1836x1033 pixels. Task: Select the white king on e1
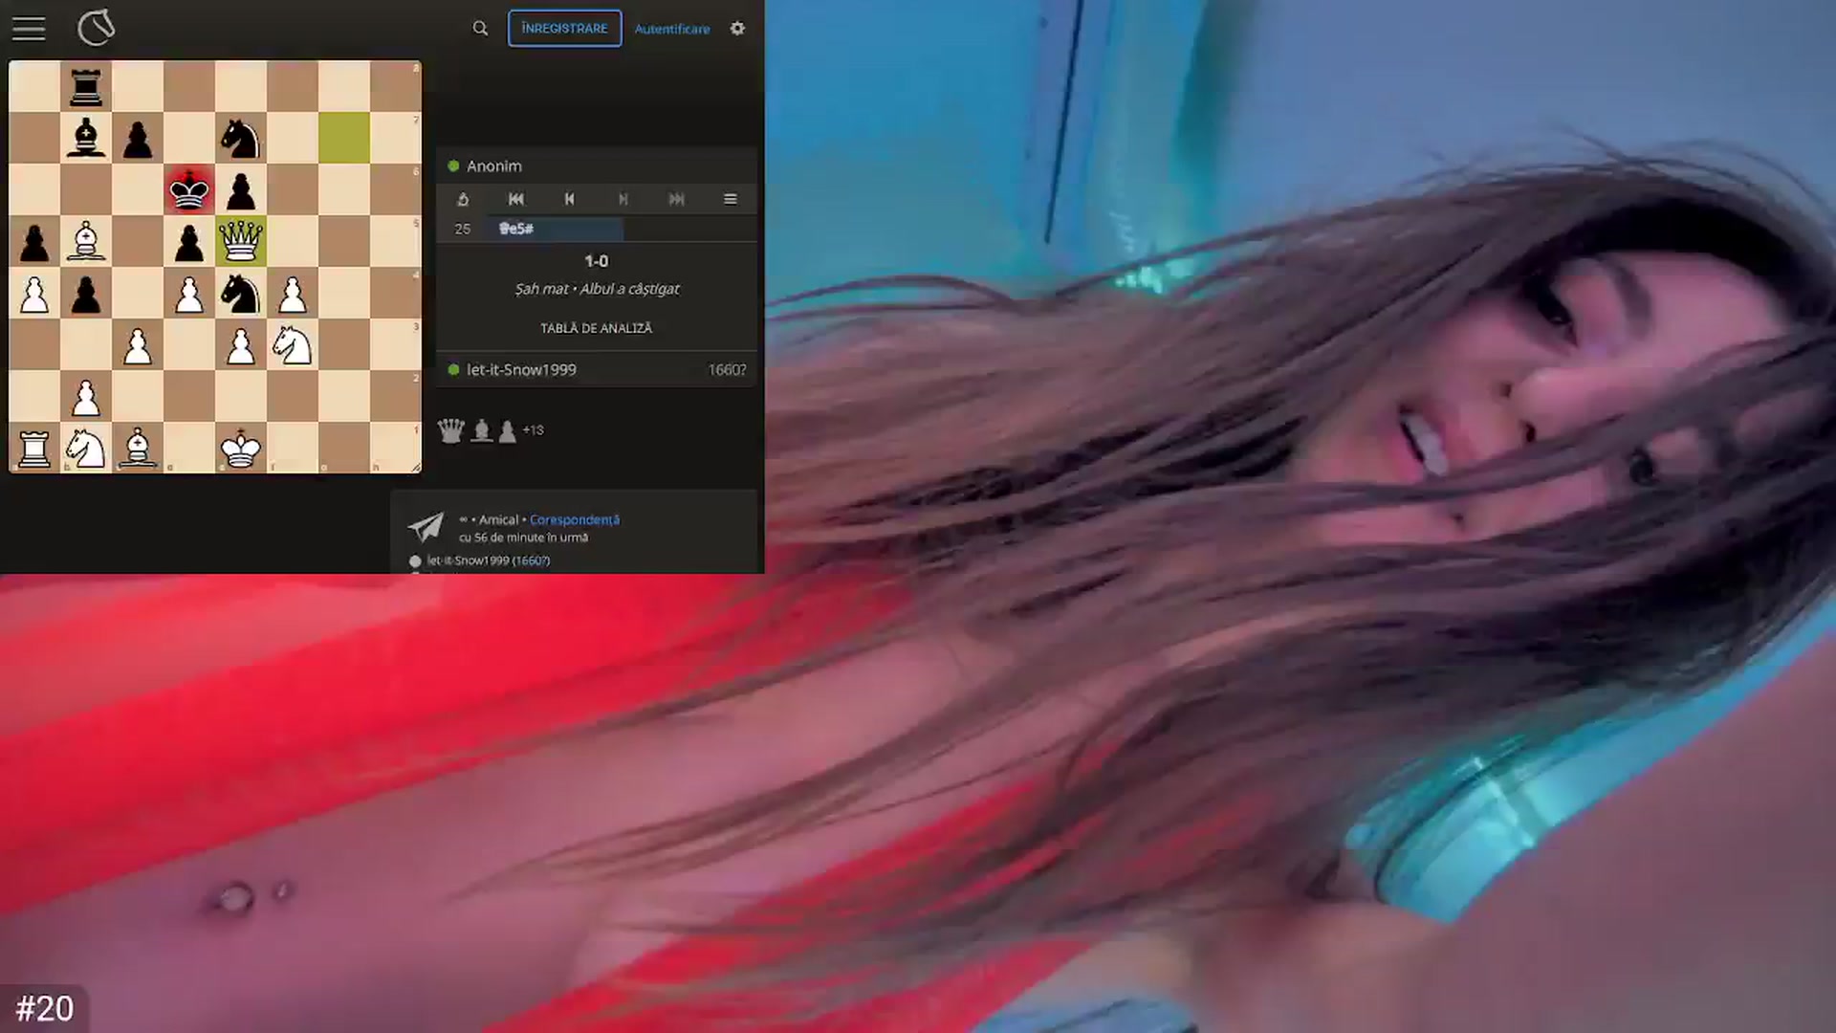(241, 448)
